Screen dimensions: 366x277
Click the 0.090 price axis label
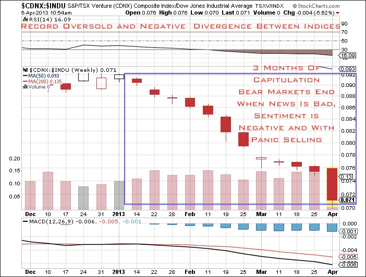tap(348, 85)
